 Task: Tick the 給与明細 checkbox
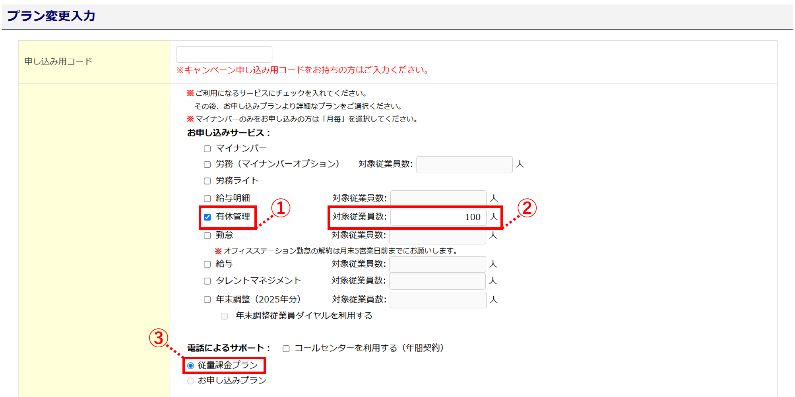(x=207, y=198)
